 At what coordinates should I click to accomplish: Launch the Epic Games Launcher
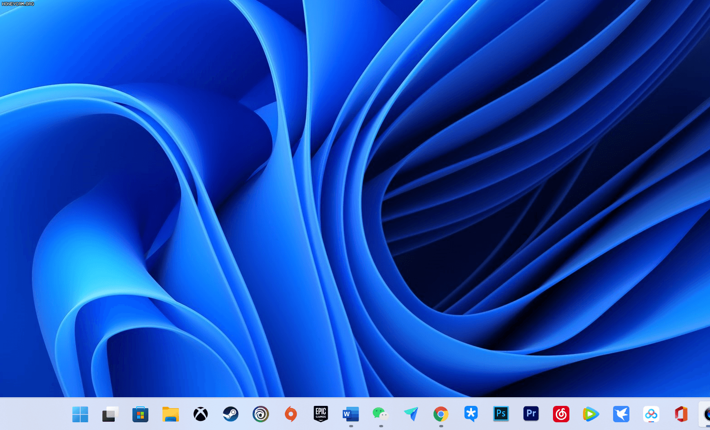coord(320,414)
